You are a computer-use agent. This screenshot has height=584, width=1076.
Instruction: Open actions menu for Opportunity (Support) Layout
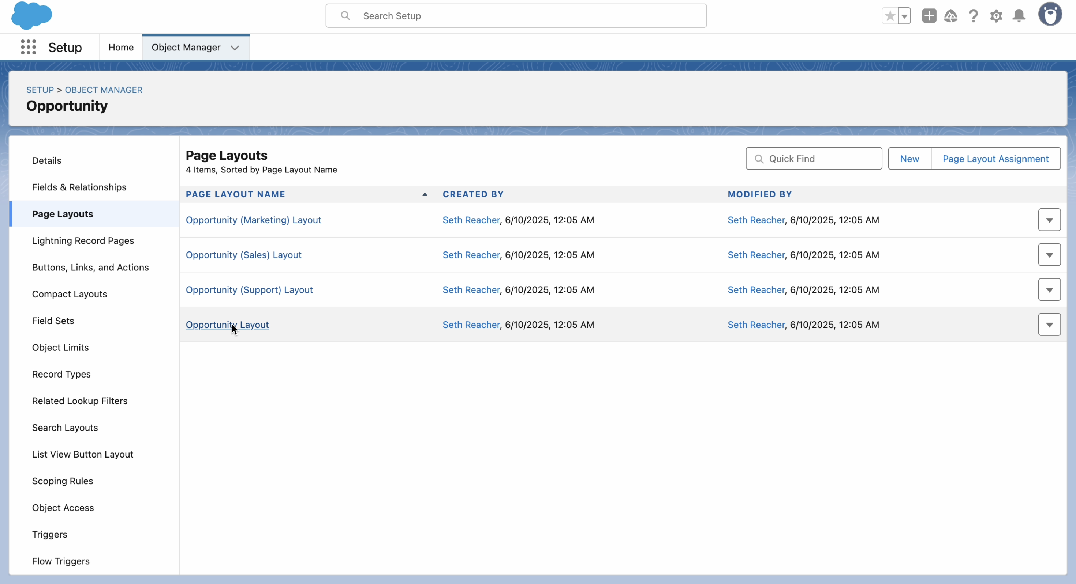pyautogui.click(x=1049, y=289)
